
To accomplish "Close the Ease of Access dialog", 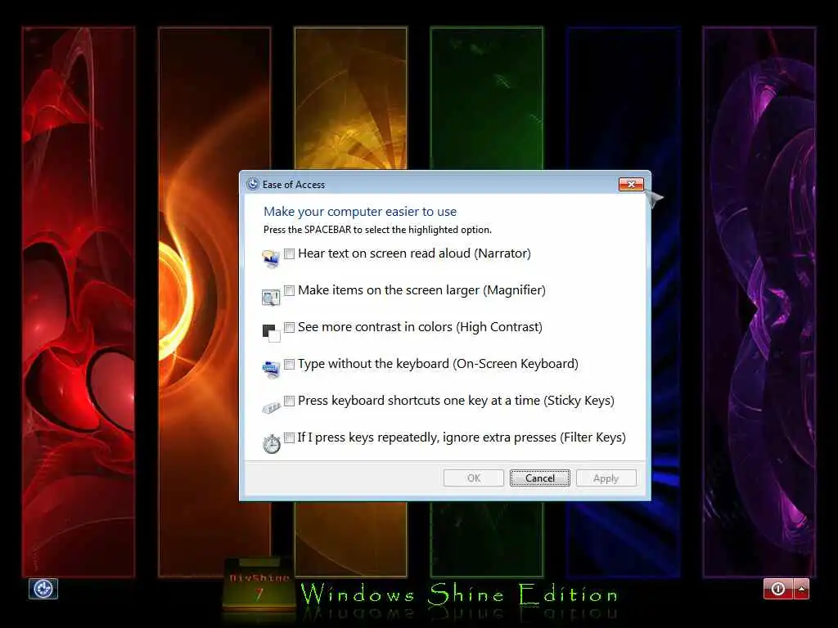I will [x=631, y=184].
